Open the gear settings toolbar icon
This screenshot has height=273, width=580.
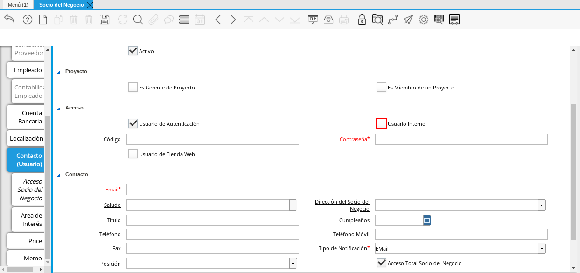(x=423, y=20)
